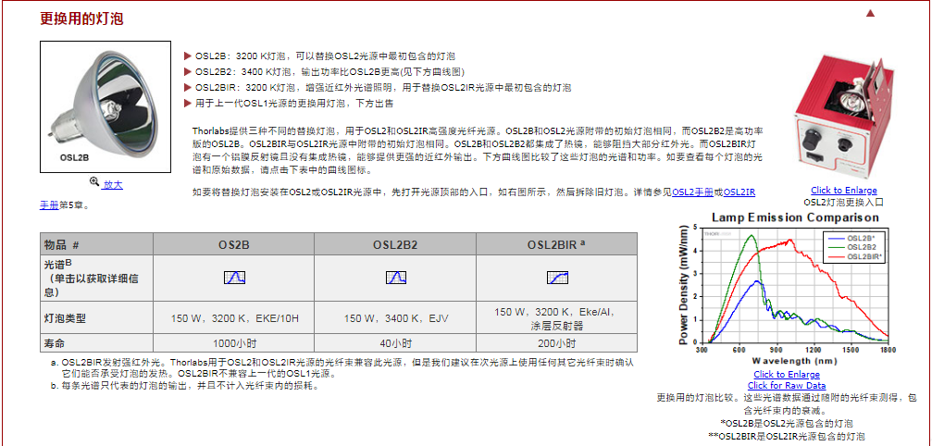932x446 pixels.
Task: Click the 放大 link under the bulb image
Action: point(113,184)
